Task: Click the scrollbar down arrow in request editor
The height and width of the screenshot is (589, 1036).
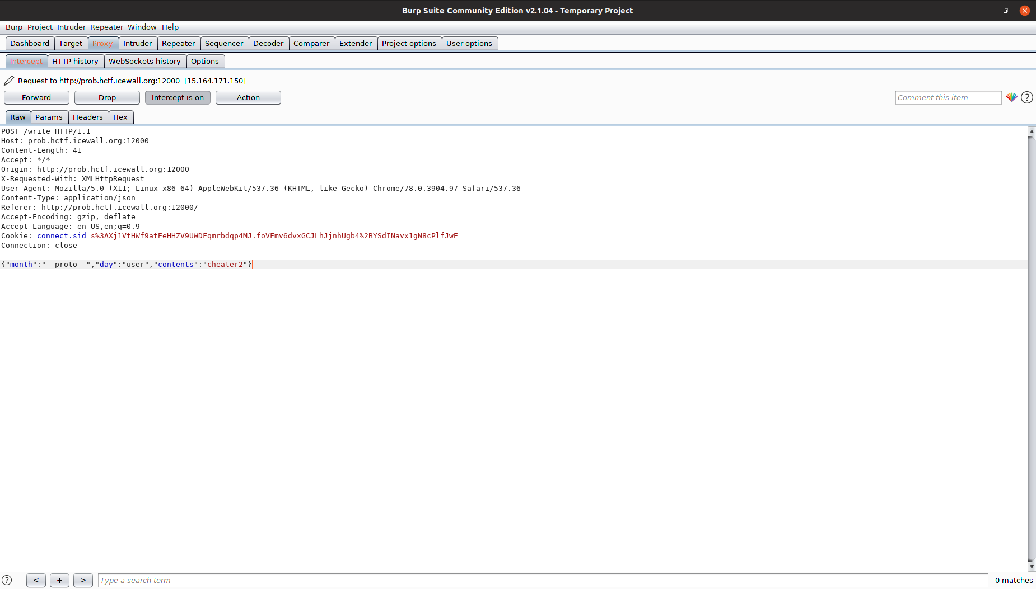Action: pyautogui.click(x=1032, y=566)
